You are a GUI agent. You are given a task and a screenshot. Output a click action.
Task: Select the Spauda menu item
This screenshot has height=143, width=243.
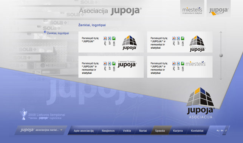(x=160, y=131)
